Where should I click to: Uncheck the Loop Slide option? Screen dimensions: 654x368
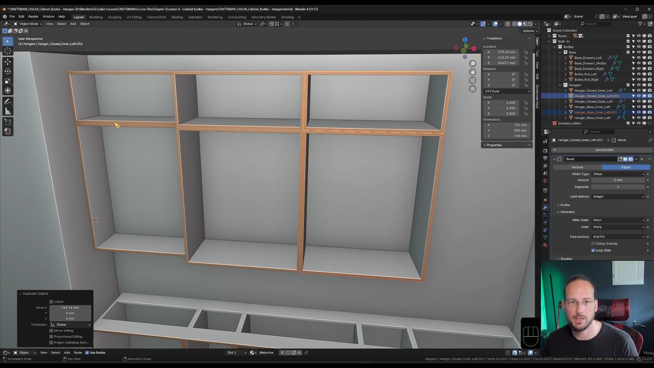click(593, 250)
